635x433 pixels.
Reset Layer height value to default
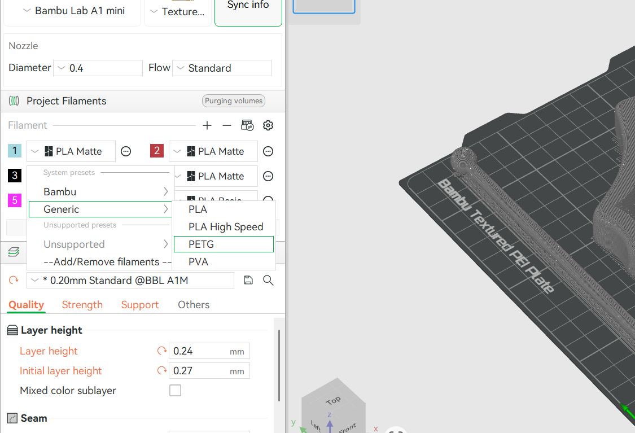point(162,351)
